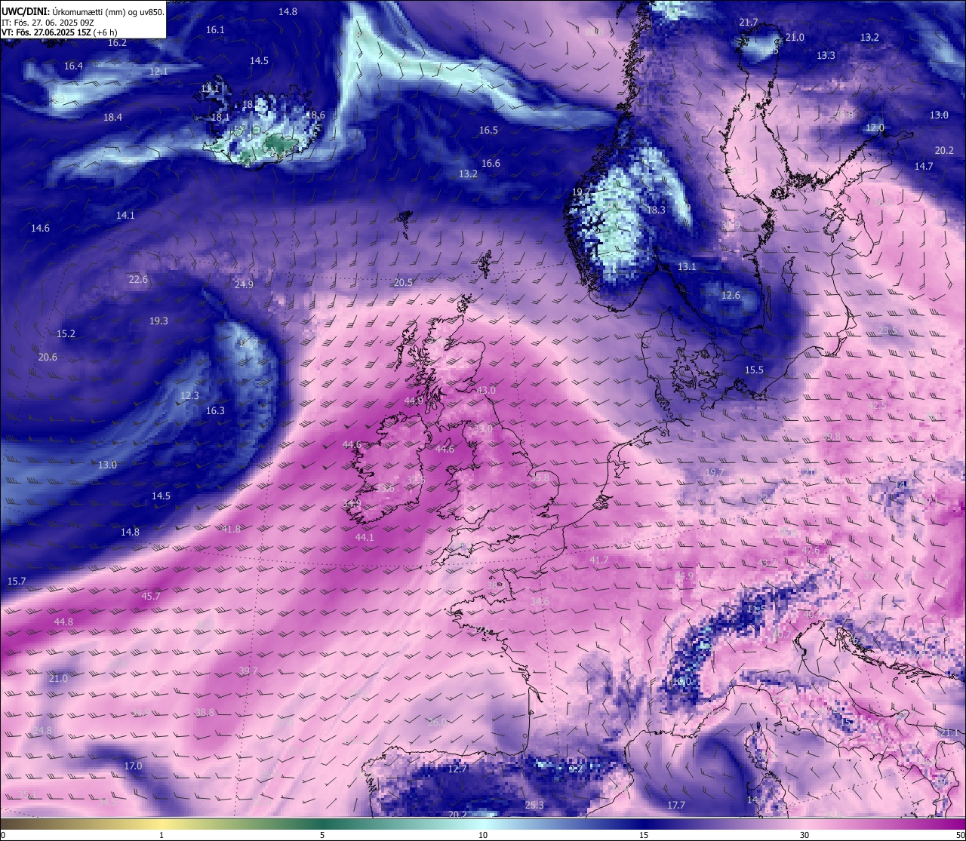Screen dimensions: 966x841
Task: Click the color scale tick labeled 10
Action: click(483, 835)
